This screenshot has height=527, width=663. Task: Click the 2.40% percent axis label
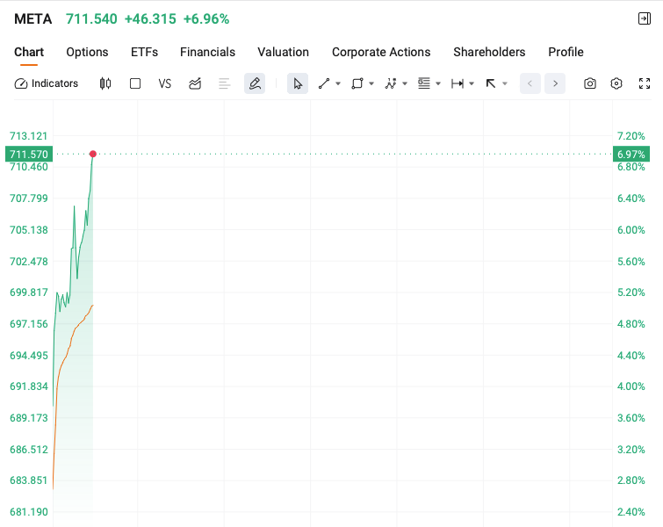(x=631, y=512)
